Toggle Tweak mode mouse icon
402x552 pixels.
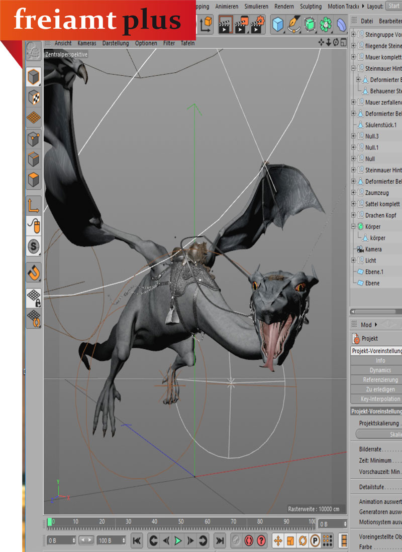tap(34, 225)
